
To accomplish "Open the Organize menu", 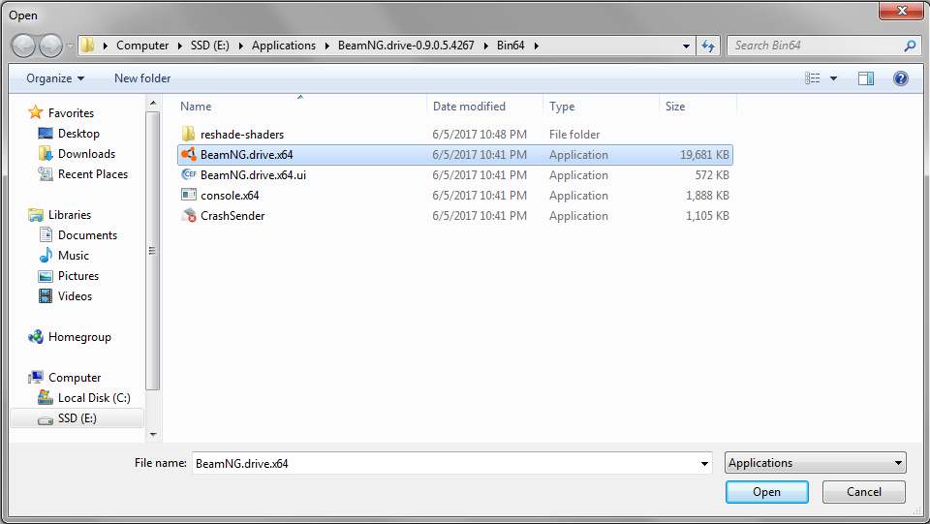I will click(55, 78).
